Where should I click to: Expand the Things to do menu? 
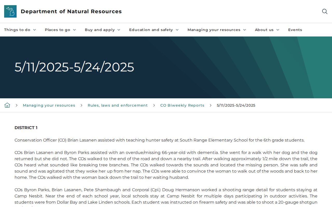[x=20, y=30]
